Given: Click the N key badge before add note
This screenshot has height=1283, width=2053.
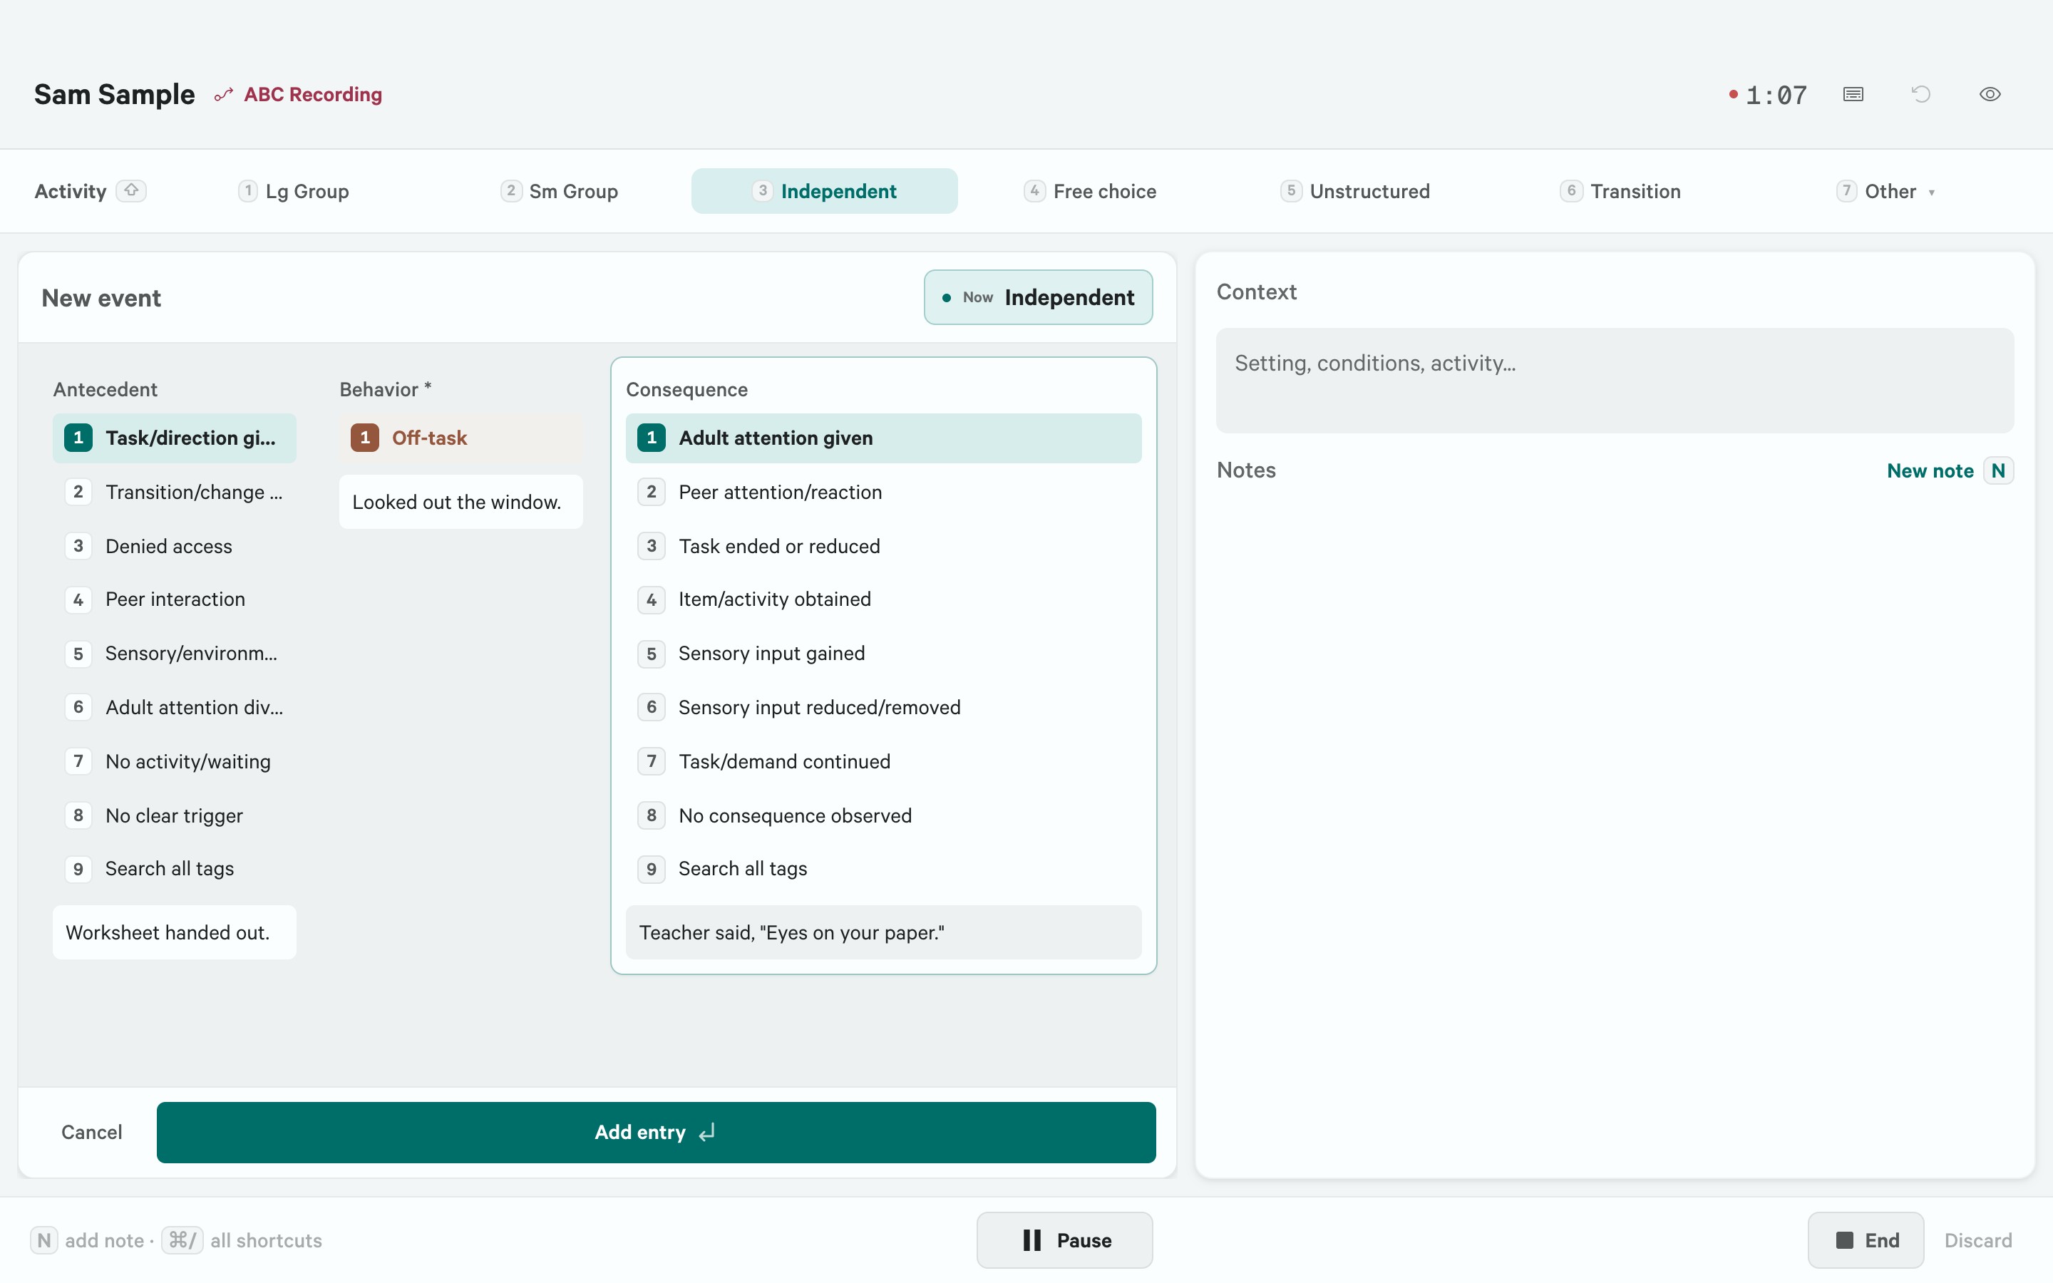Looking at the screenshot, I should tap(44, 1240).
